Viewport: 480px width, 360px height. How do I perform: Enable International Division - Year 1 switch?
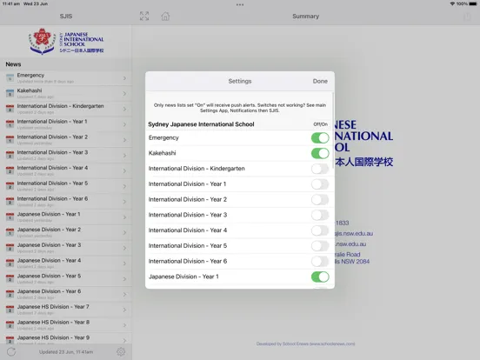tap(320, 184)
